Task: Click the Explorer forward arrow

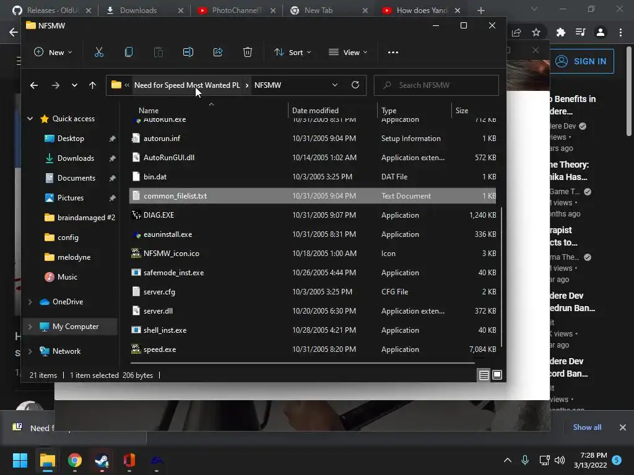Action: point(55,85)
